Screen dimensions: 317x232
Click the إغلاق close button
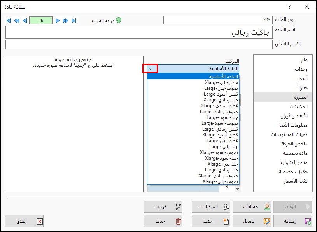click(24, 221)
